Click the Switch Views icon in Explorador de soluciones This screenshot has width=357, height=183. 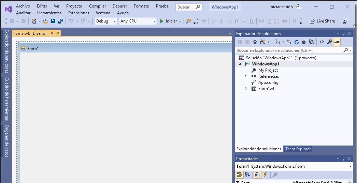click(x=263, y=42)
